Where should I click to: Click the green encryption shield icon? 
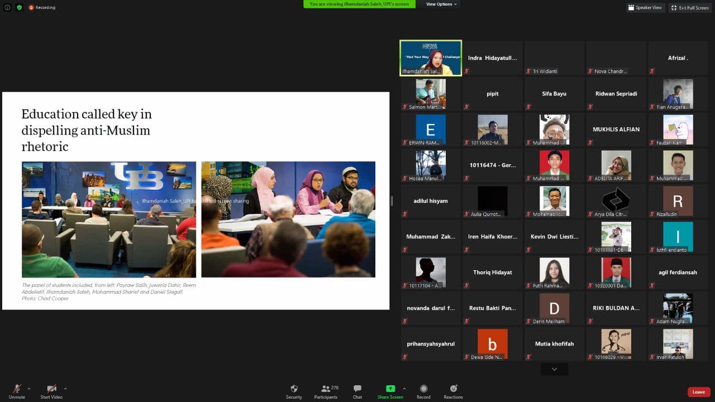click(x=19, y=7)
